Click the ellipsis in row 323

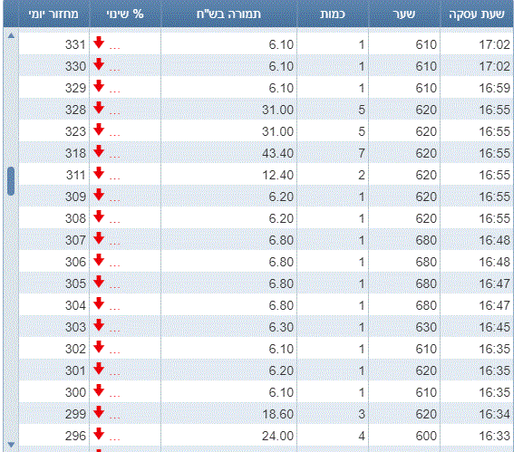(115, 135)
